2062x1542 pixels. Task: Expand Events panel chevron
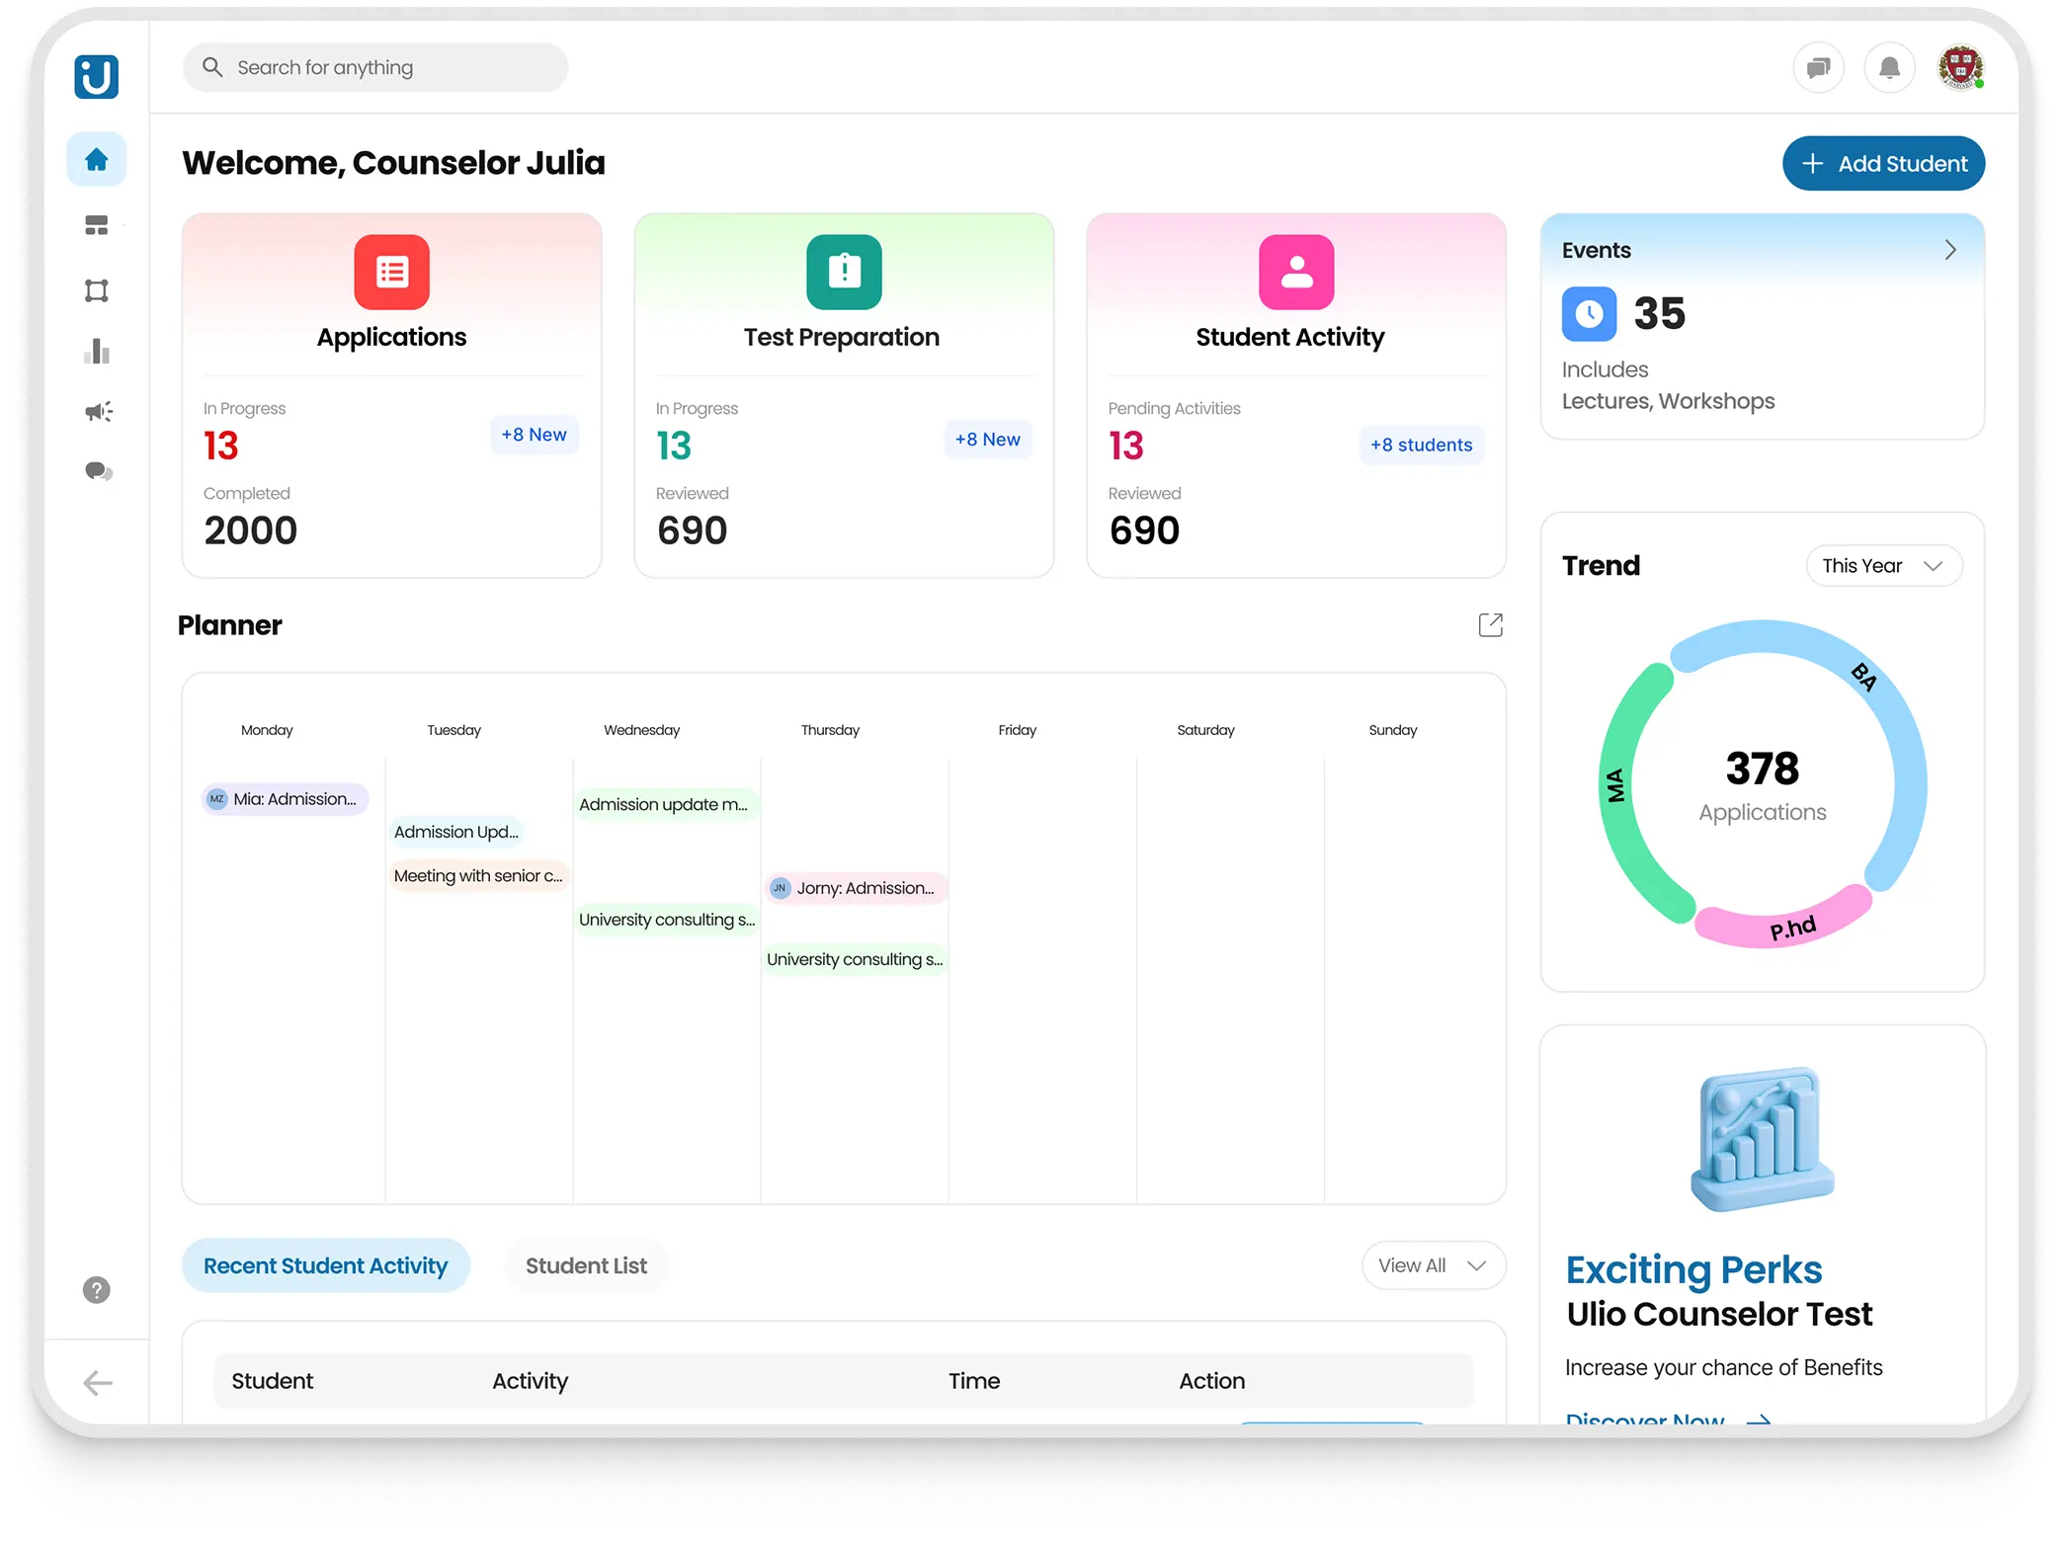coord(1949,250)
